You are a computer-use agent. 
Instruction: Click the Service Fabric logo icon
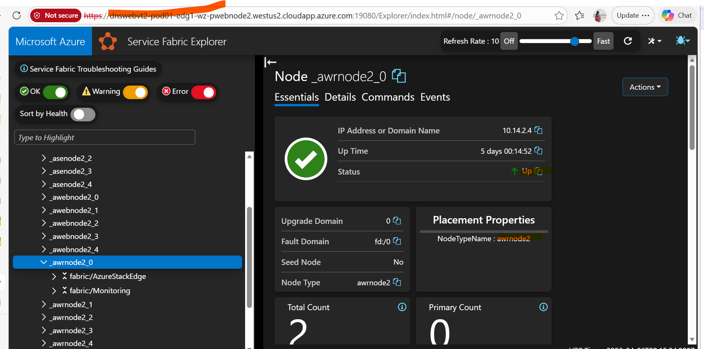[108, 41]
